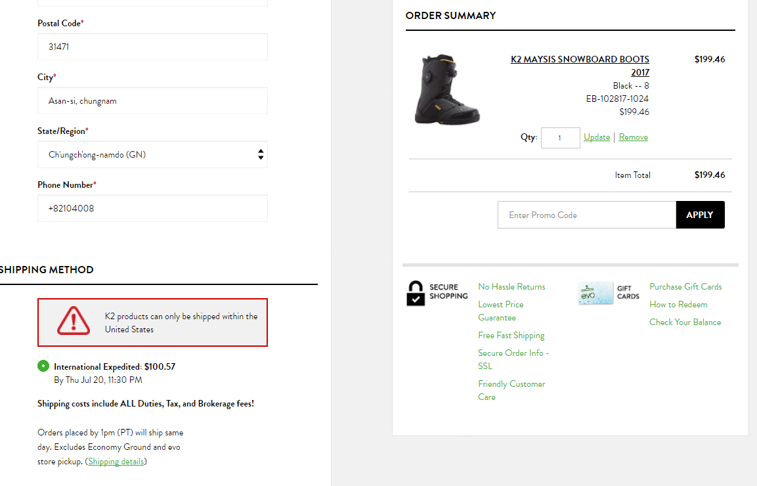This screenshot has height=486, width=757.
Task: Click the City input field
Action: coord(152,101)
